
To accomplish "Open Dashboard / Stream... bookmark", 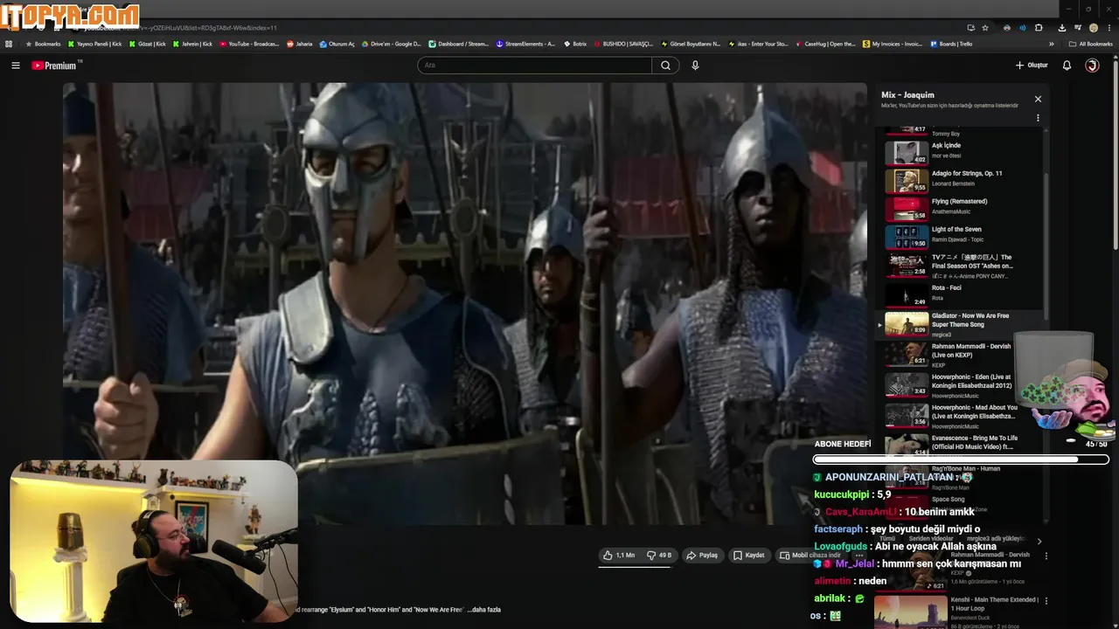I will [458, 44].
